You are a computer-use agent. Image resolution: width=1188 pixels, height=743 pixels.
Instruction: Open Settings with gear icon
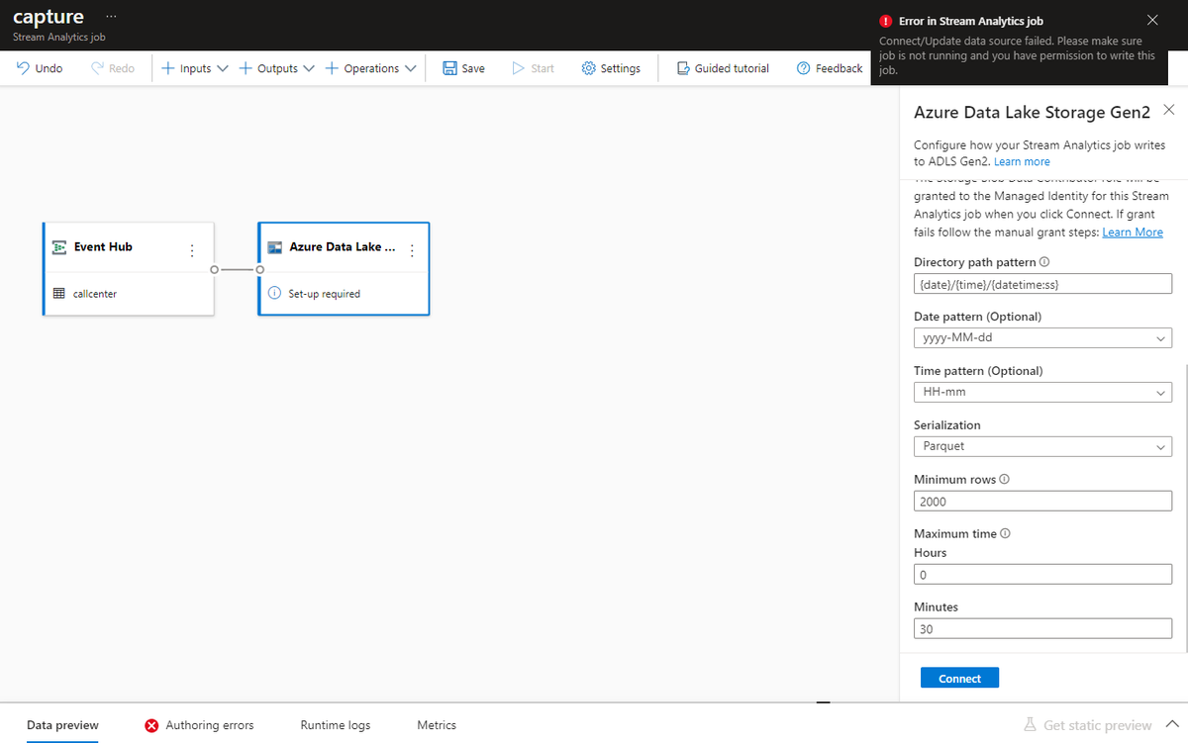610,68
